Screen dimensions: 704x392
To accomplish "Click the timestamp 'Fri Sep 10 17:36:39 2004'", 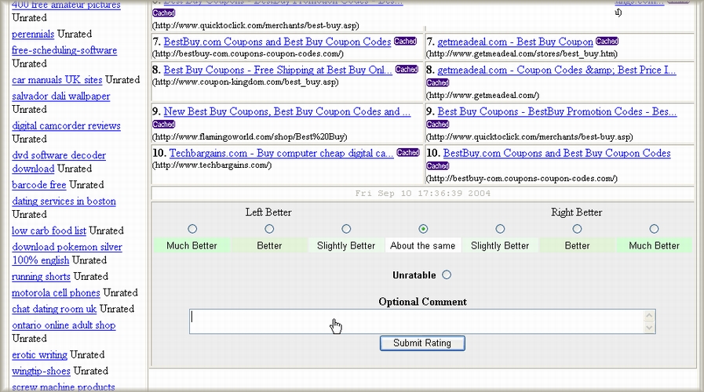I will click(422, 194).
